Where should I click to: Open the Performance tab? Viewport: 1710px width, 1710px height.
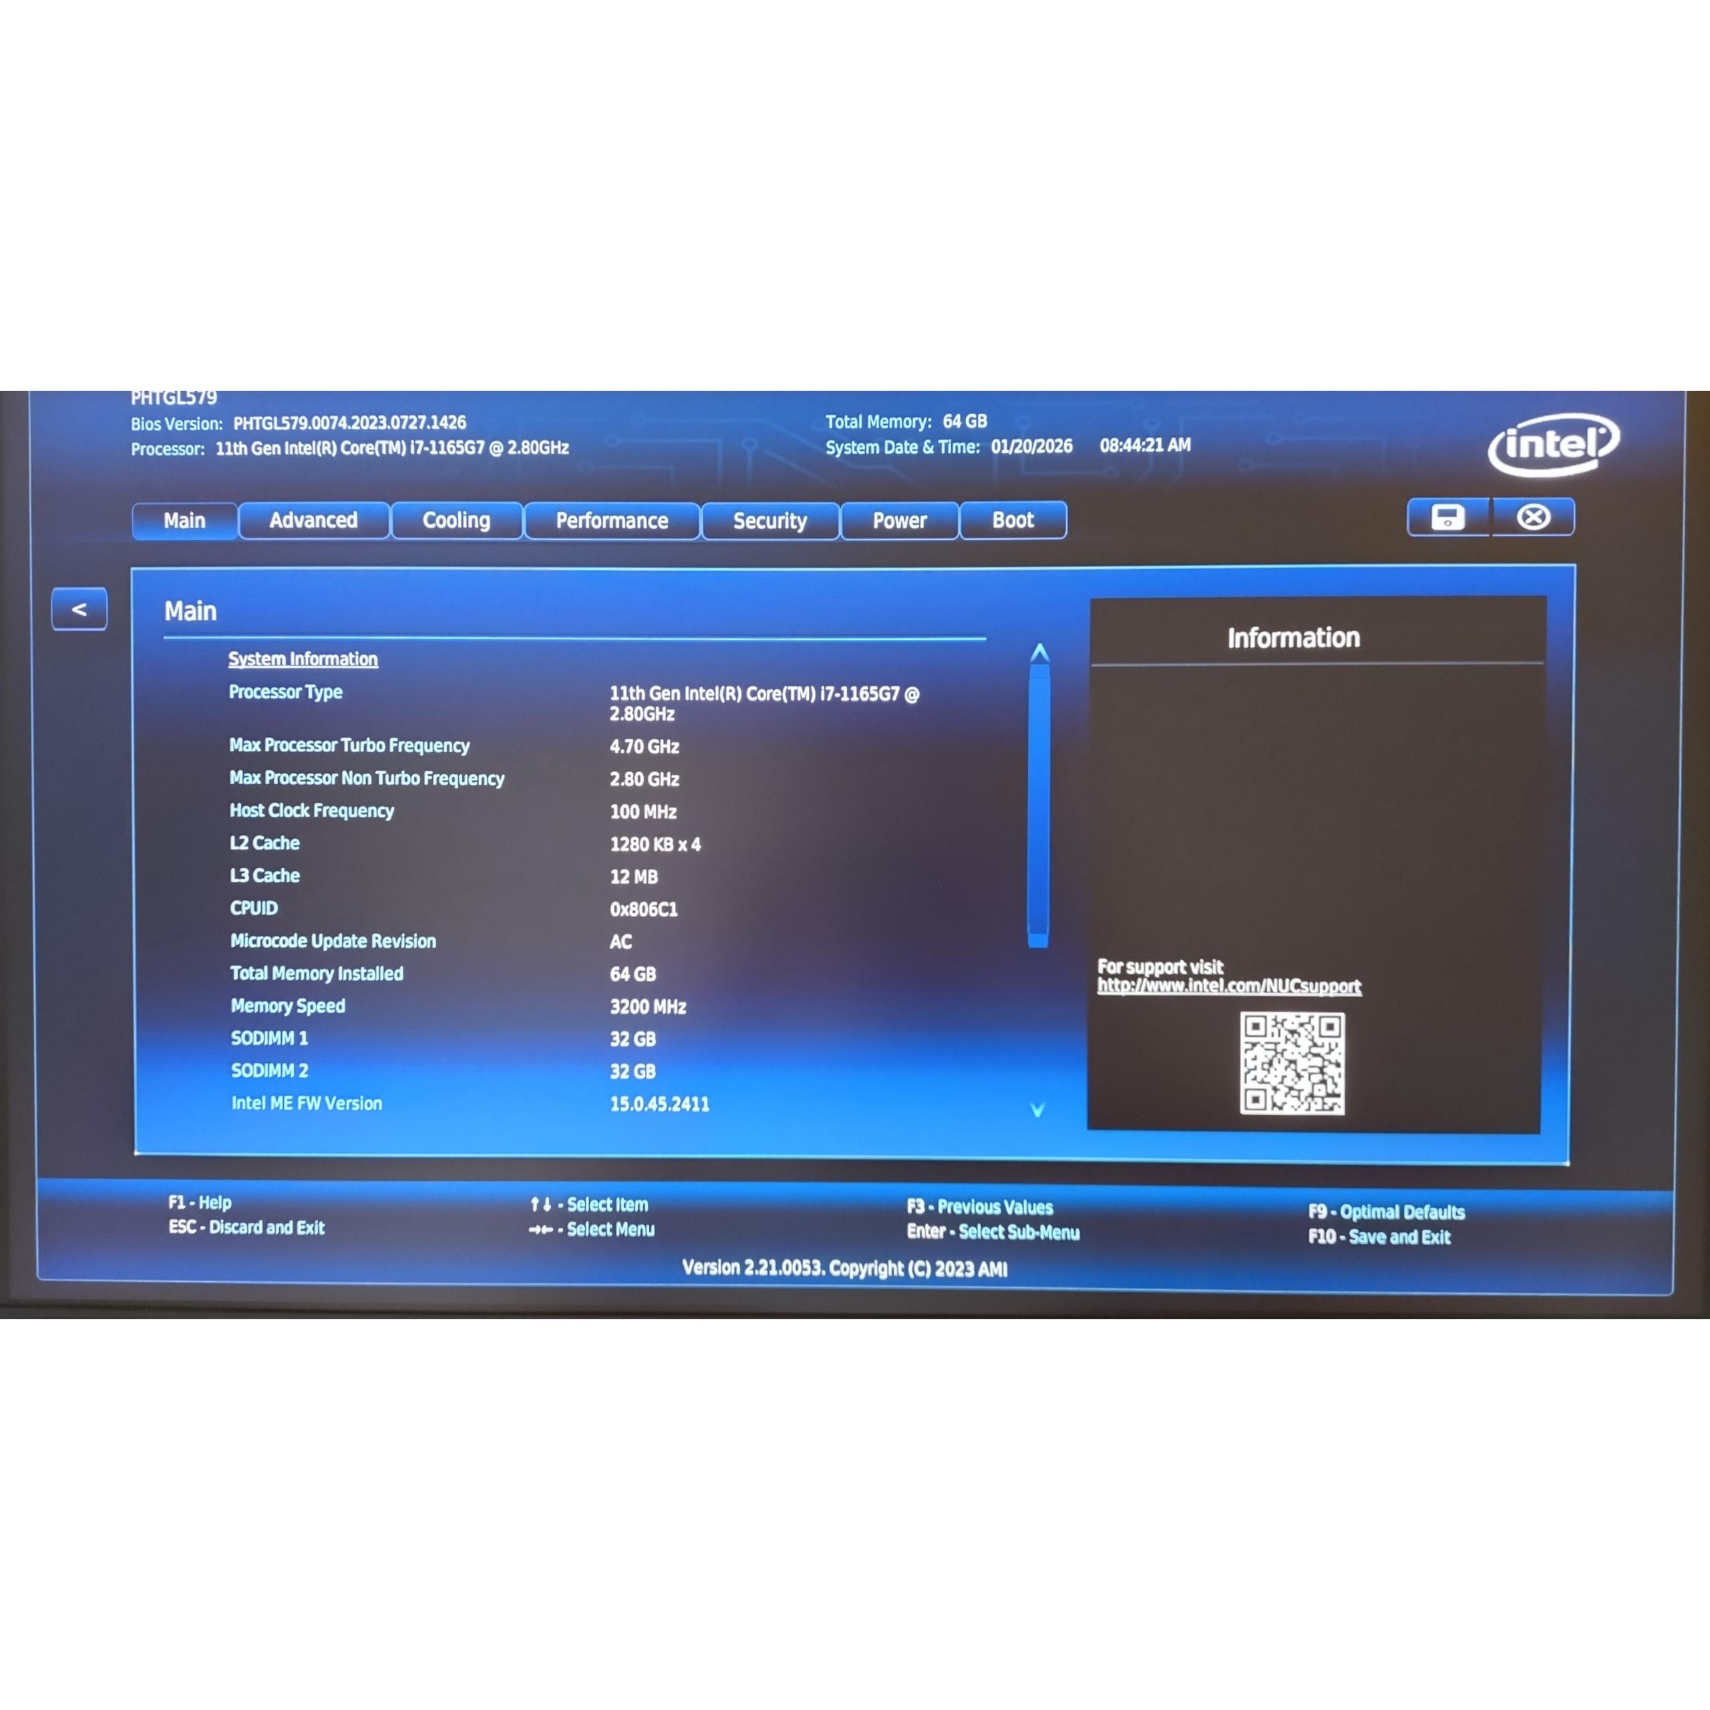point(612,520)
